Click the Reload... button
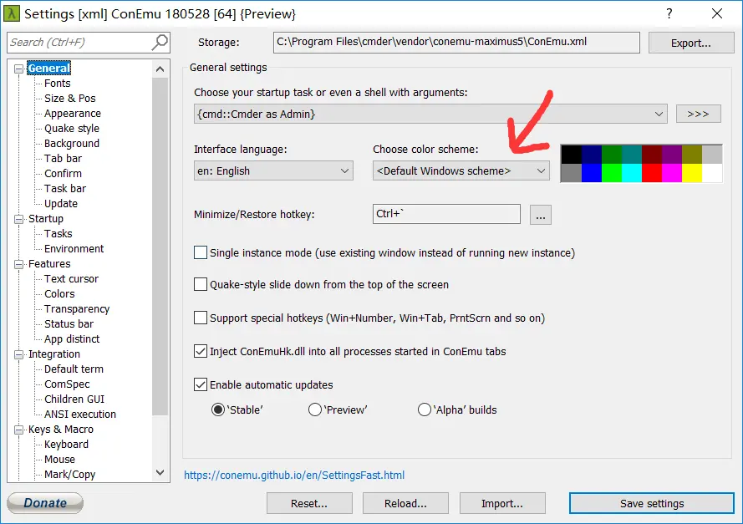Screen dimensions: 743x524 coord(405,503)
